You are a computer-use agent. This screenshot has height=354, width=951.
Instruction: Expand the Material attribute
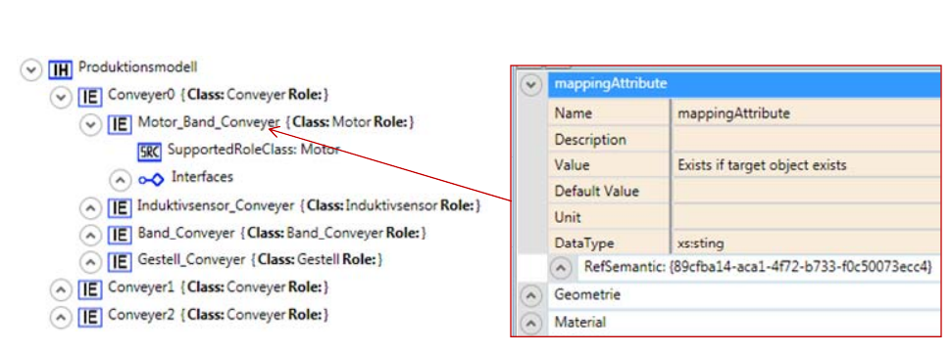pos(530,323)
